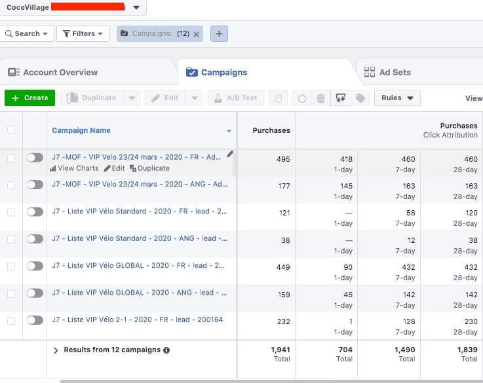The width and height of the screenshot is (483, 383).
Task: Click the trash delete icon in toolbar
Action: point(320,98)
